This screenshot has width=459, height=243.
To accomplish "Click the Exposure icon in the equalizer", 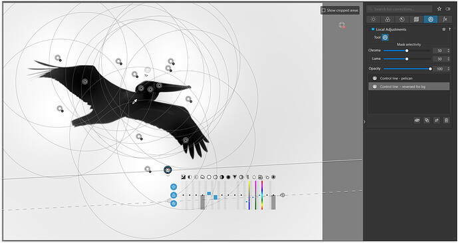I will coord(183,177).
